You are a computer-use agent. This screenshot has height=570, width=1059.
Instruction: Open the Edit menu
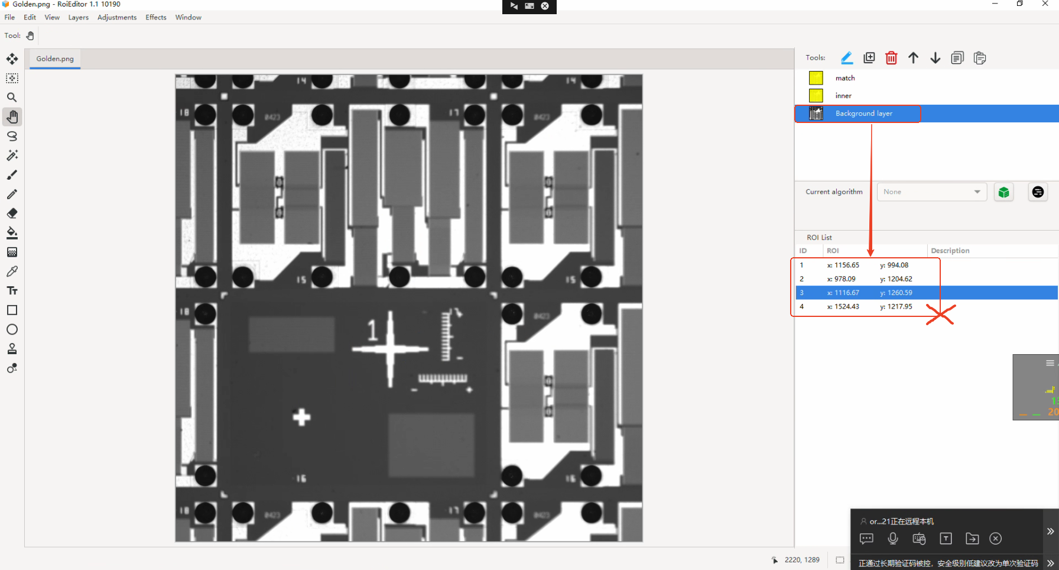30,17
